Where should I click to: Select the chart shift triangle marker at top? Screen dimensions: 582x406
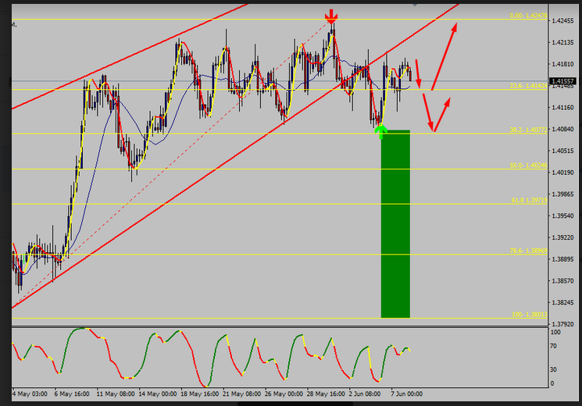tap(415, 3)
